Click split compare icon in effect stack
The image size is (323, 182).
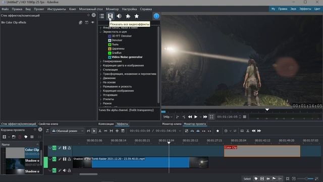coord(86,22)
